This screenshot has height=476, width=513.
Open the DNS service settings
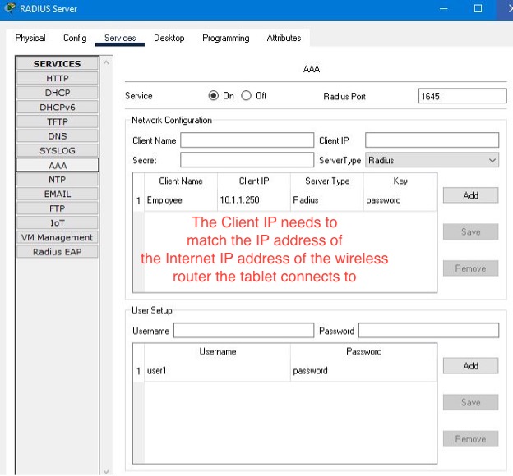click(x=58, y=136)
